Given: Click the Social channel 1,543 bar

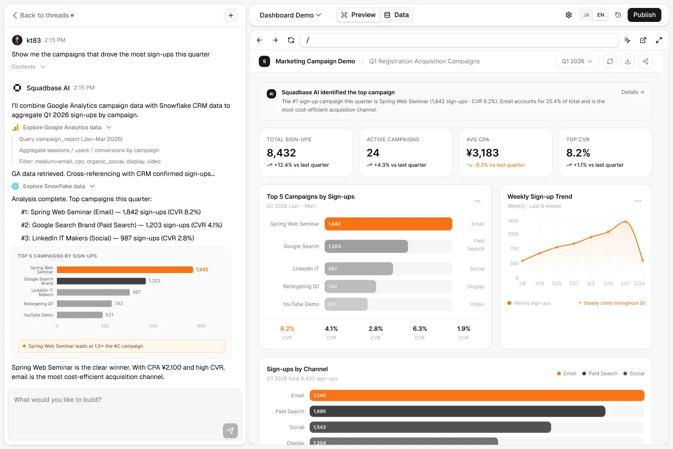Looking at the screenshot, I should click(430, 427).
